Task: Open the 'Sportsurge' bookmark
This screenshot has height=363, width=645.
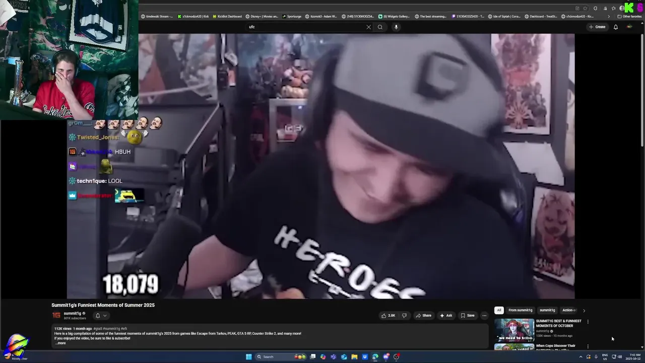Action: [292, 16]
